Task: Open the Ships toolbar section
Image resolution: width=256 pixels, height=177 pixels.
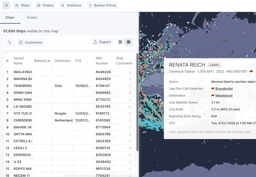Action: 23,5
